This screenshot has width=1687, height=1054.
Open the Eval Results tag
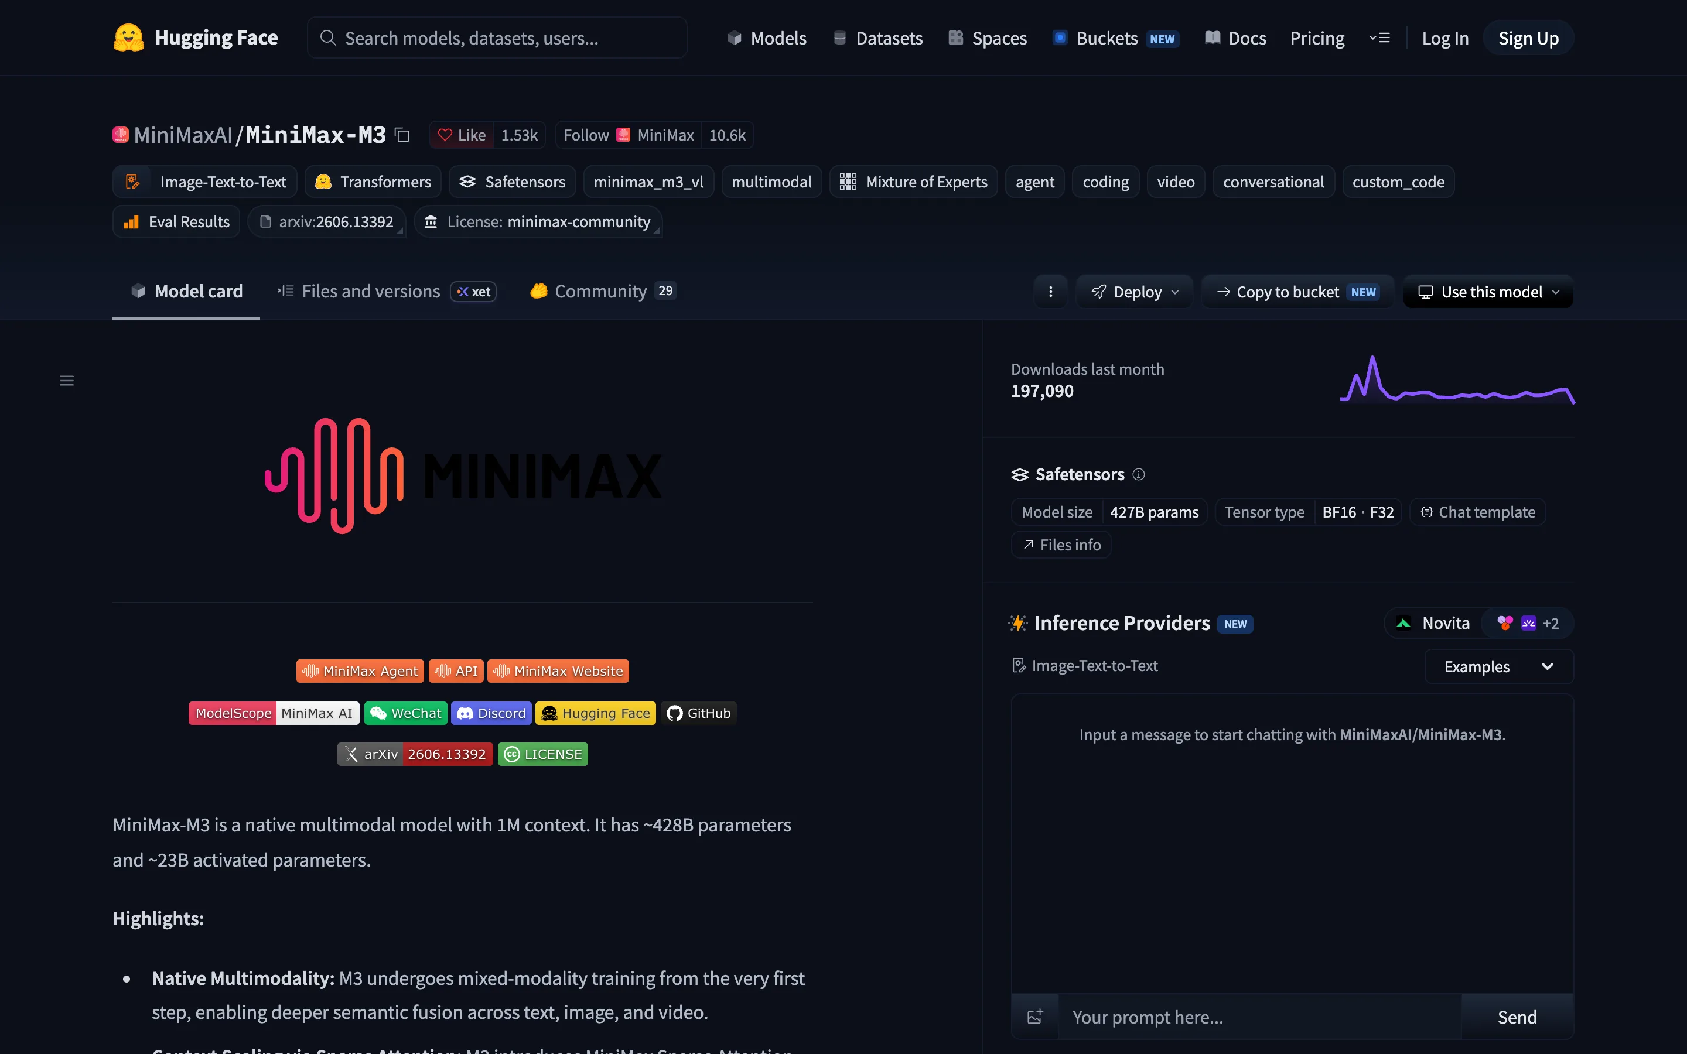176,222
